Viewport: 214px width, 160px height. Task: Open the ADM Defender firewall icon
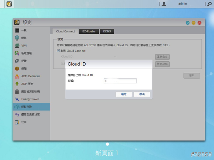(17, 76)
